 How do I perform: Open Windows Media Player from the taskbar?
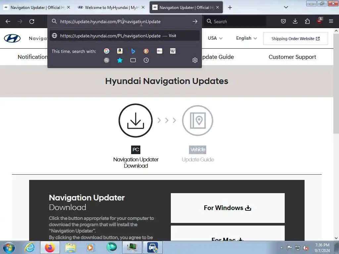(x=90, y=247)
